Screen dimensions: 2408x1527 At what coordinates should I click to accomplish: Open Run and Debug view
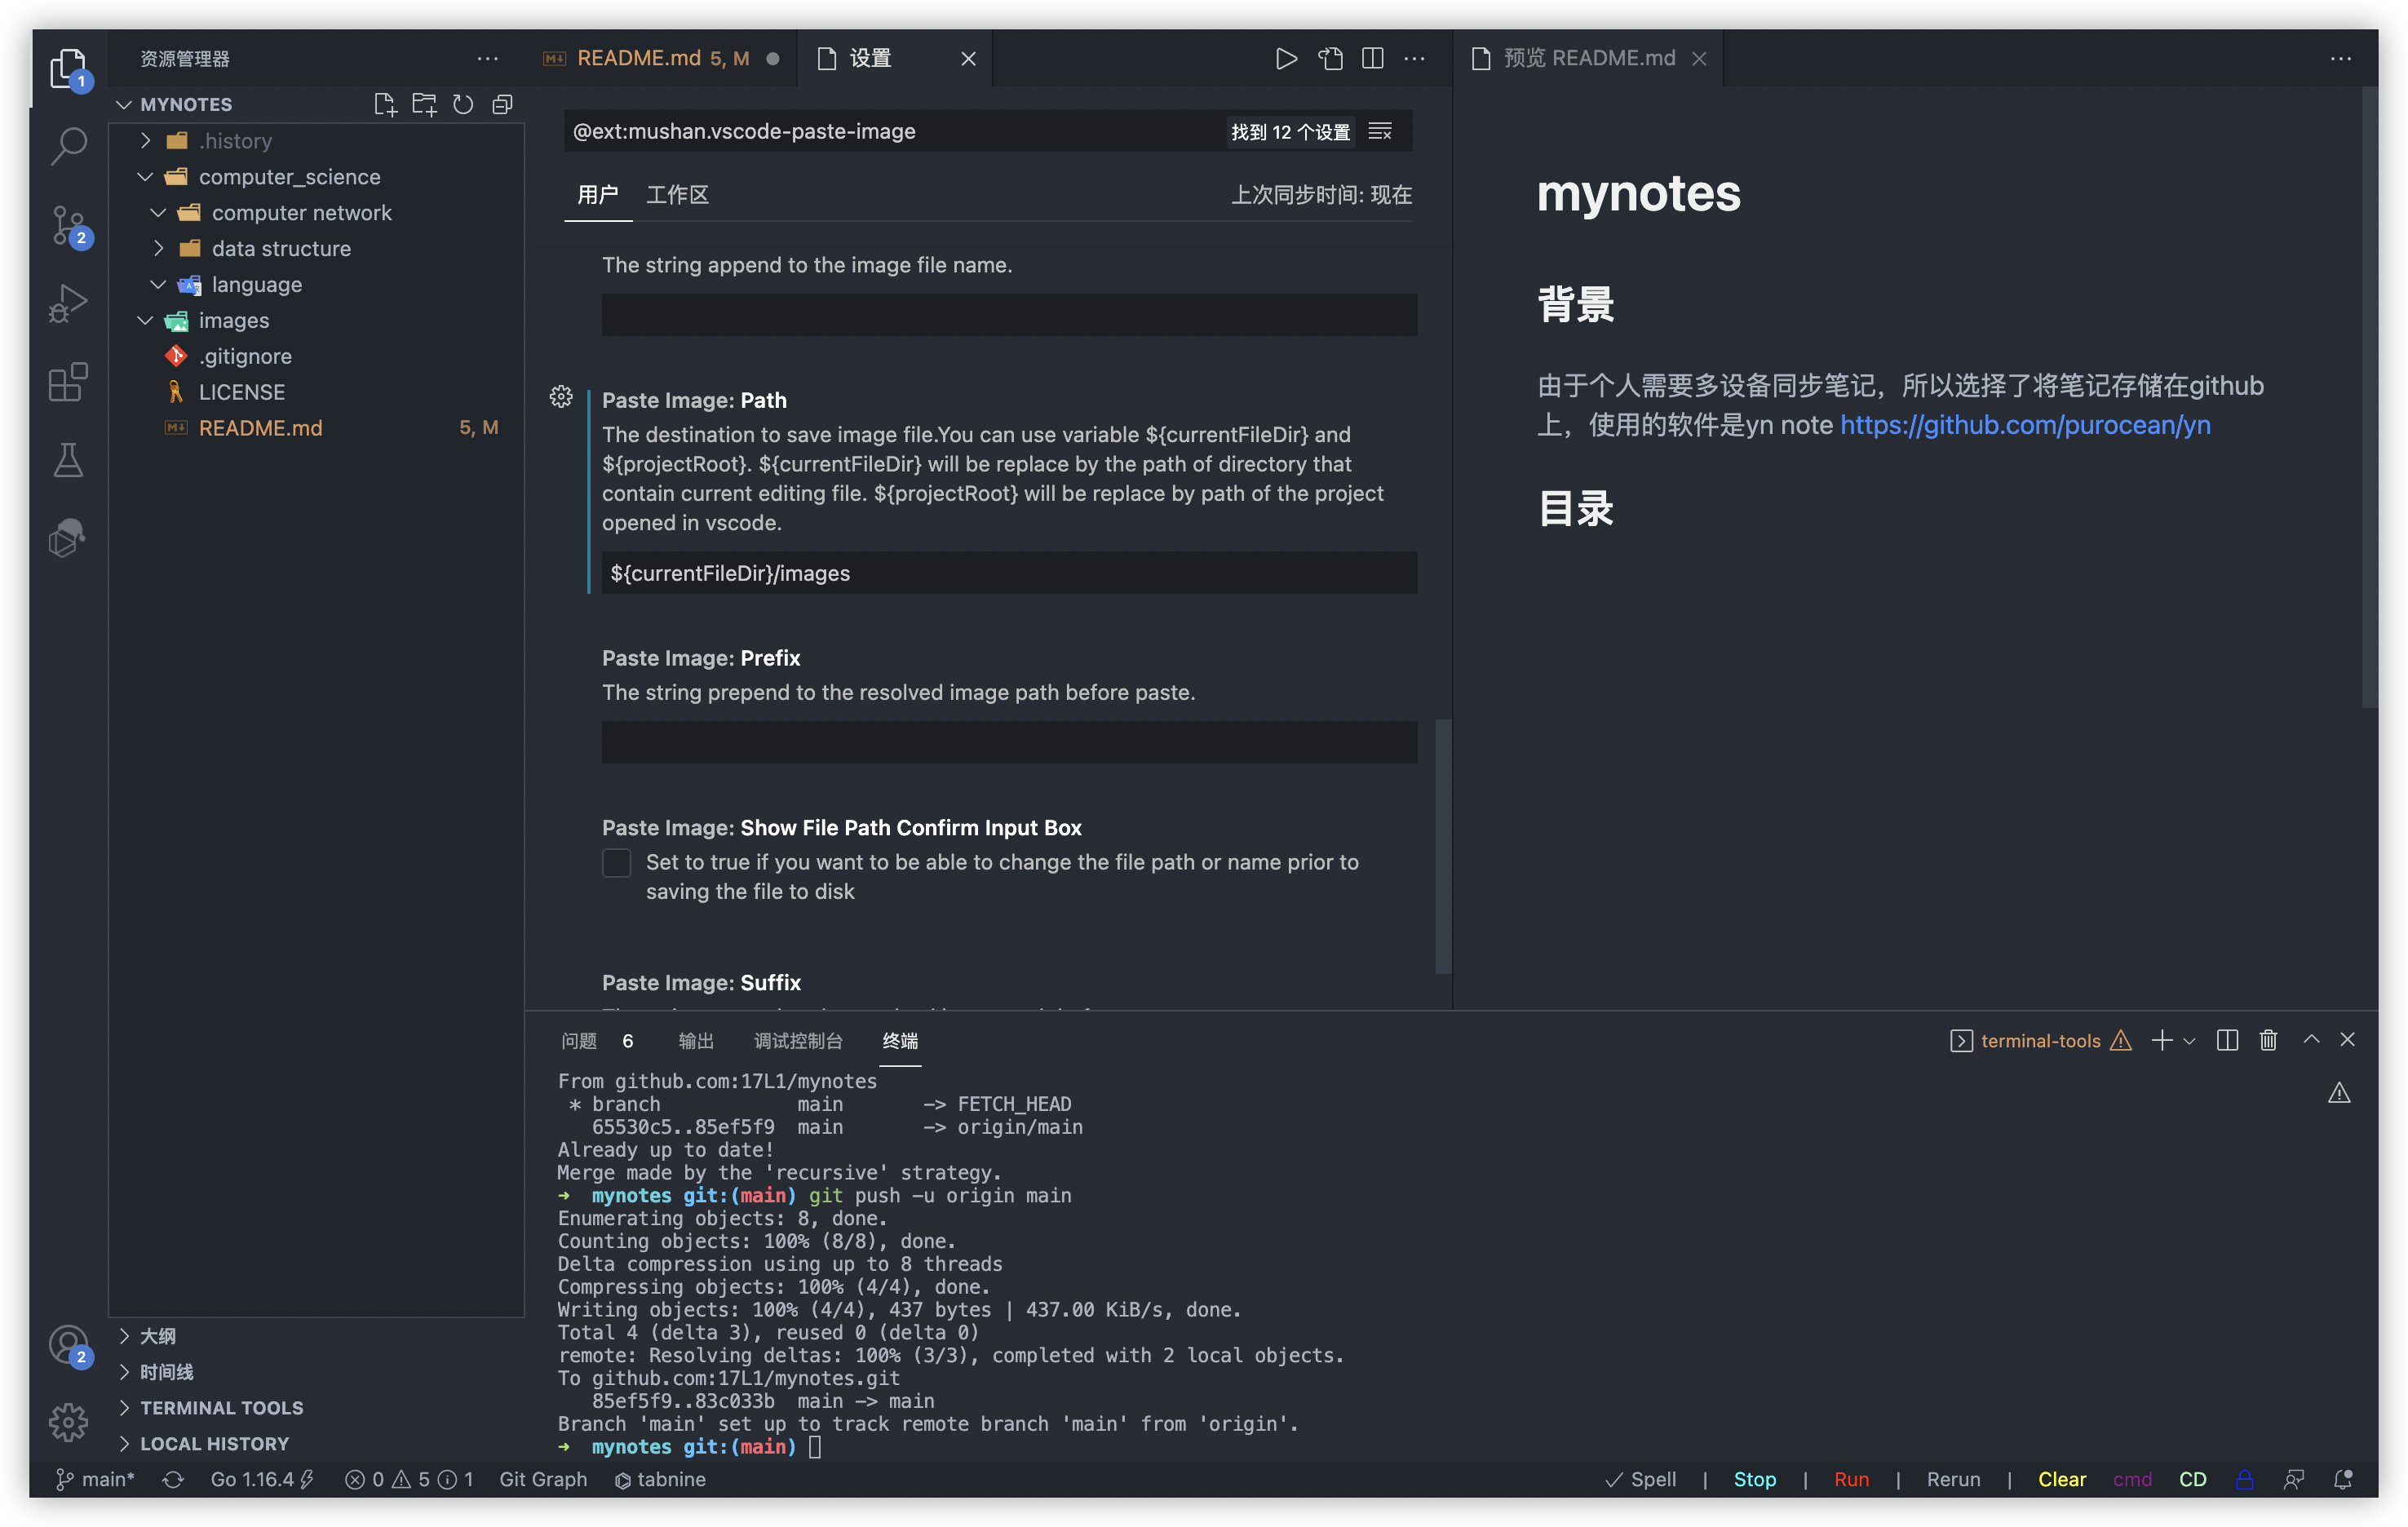click(x=68, y=303)
